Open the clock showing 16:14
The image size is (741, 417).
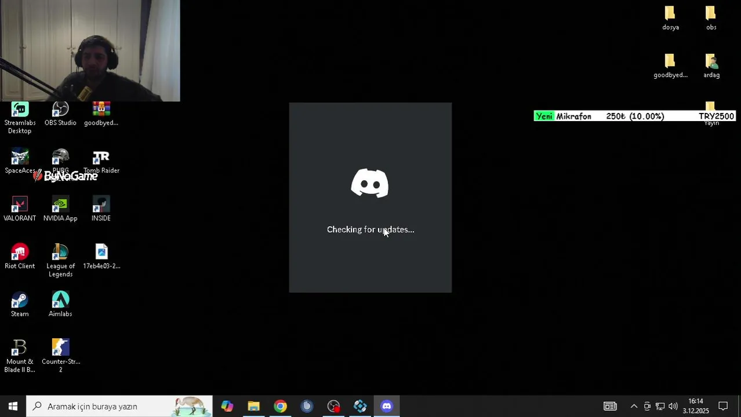click(696, 406)
